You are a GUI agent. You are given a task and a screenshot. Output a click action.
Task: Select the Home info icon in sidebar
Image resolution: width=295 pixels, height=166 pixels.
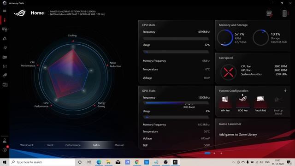click(5, 20)
